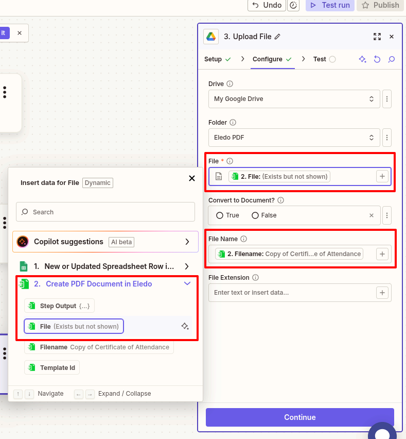Click sparkle icon beside File item
406x439 pixels.
click(185, 326)
